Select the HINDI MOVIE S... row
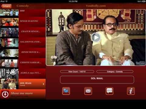This screenshot has height=109, width=146. pyautogui.click(x=23, y=53)
